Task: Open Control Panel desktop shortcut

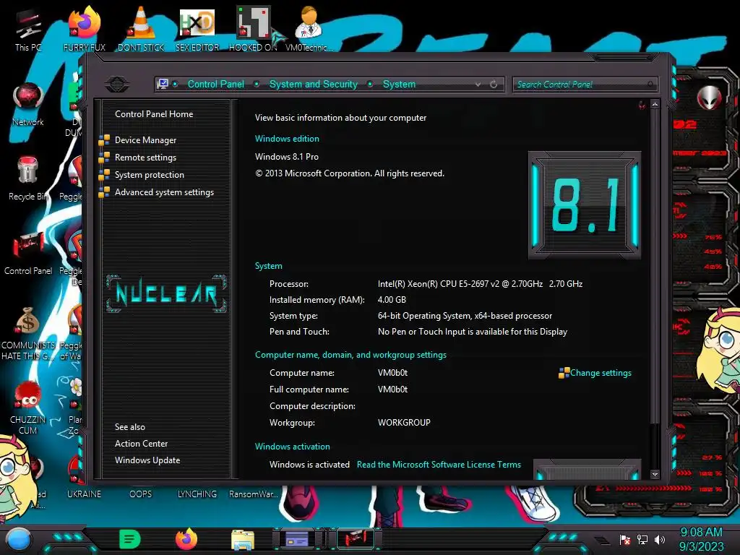Action: point(28,254)
